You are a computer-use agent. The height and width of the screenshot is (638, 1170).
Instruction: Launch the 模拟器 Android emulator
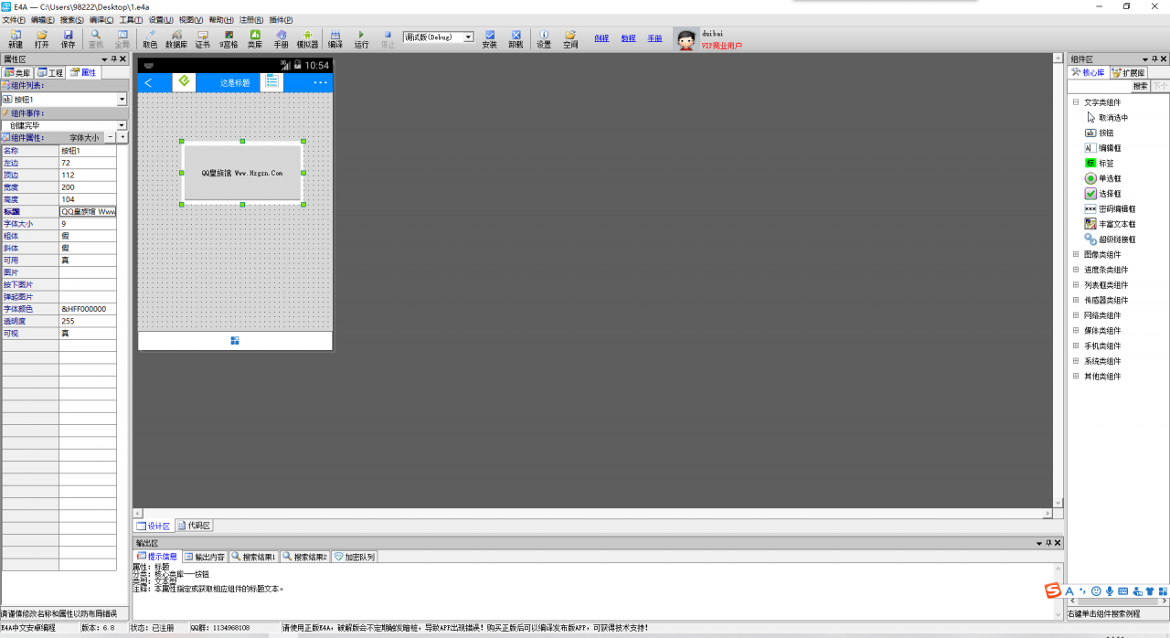[307, 38]
